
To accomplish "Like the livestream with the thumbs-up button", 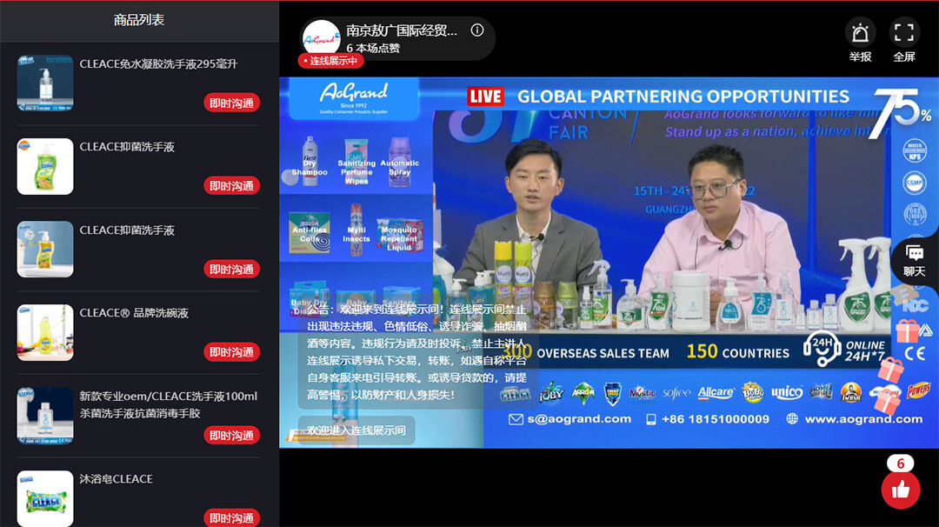I will (x=901, y=490).
